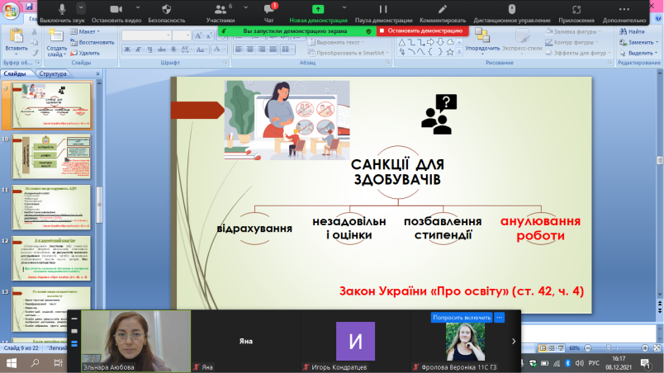Open Zoom Apps
This screenshot has width=664, height=373.
576,12
